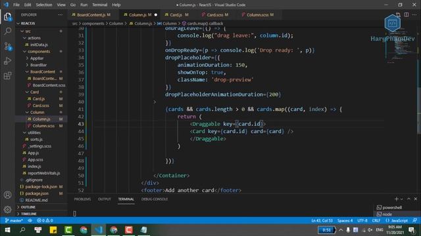Click the UTF-8 encoding selector
Viewport: 421px width, 236px height.
362,220
